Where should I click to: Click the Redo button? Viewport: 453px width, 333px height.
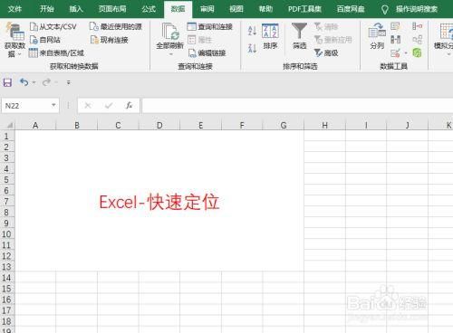pyautogui.click(x=46, y=82)
